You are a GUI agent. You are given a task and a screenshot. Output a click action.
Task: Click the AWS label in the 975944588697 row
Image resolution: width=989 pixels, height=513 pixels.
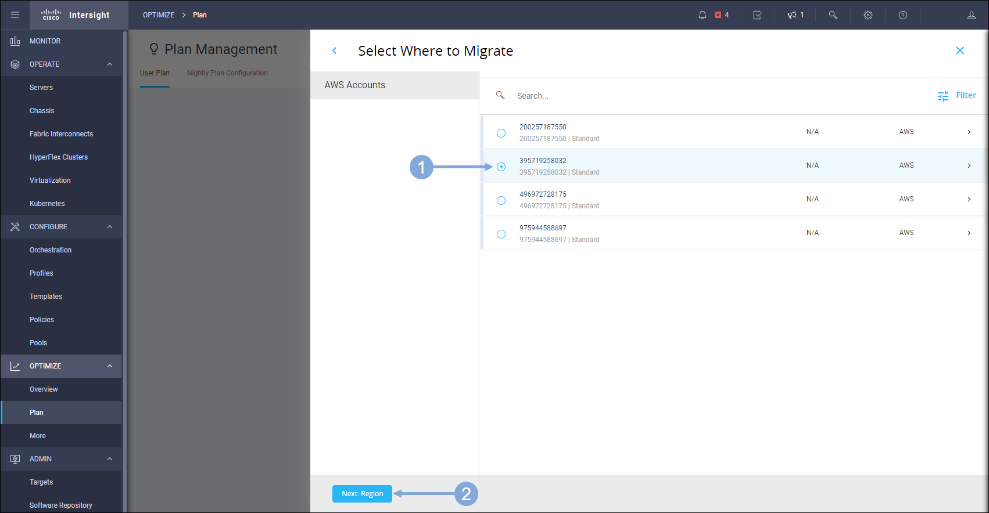906,233
